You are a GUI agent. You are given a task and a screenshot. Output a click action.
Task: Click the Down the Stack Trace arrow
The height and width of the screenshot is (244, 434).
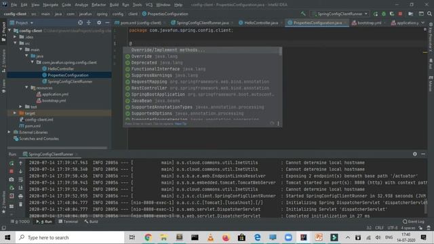tap(20, 171)
